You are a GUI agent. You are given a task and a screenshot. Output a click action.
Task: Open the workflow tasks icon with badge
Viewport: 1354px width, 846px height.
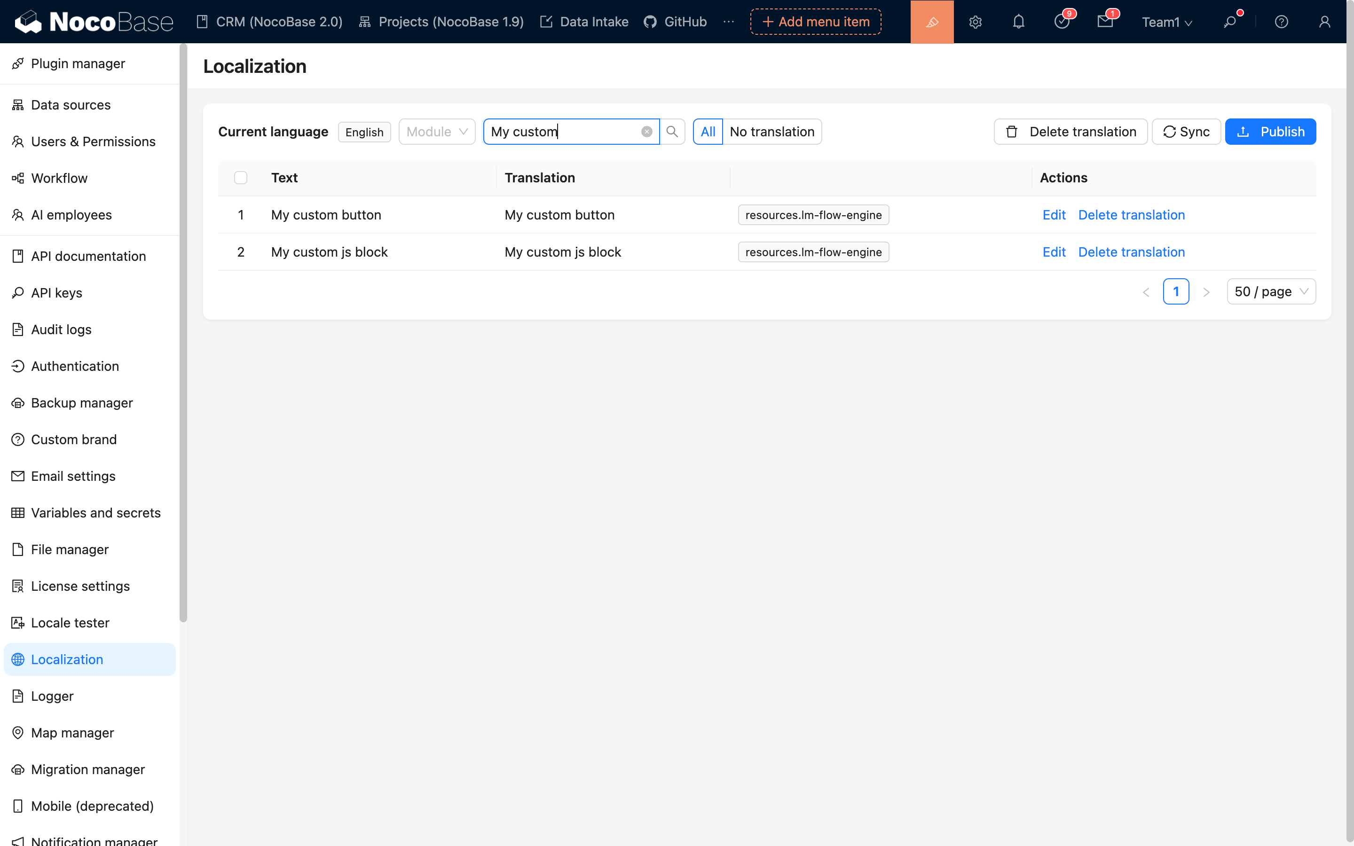pyautogui.click(x=1062, y=22)
